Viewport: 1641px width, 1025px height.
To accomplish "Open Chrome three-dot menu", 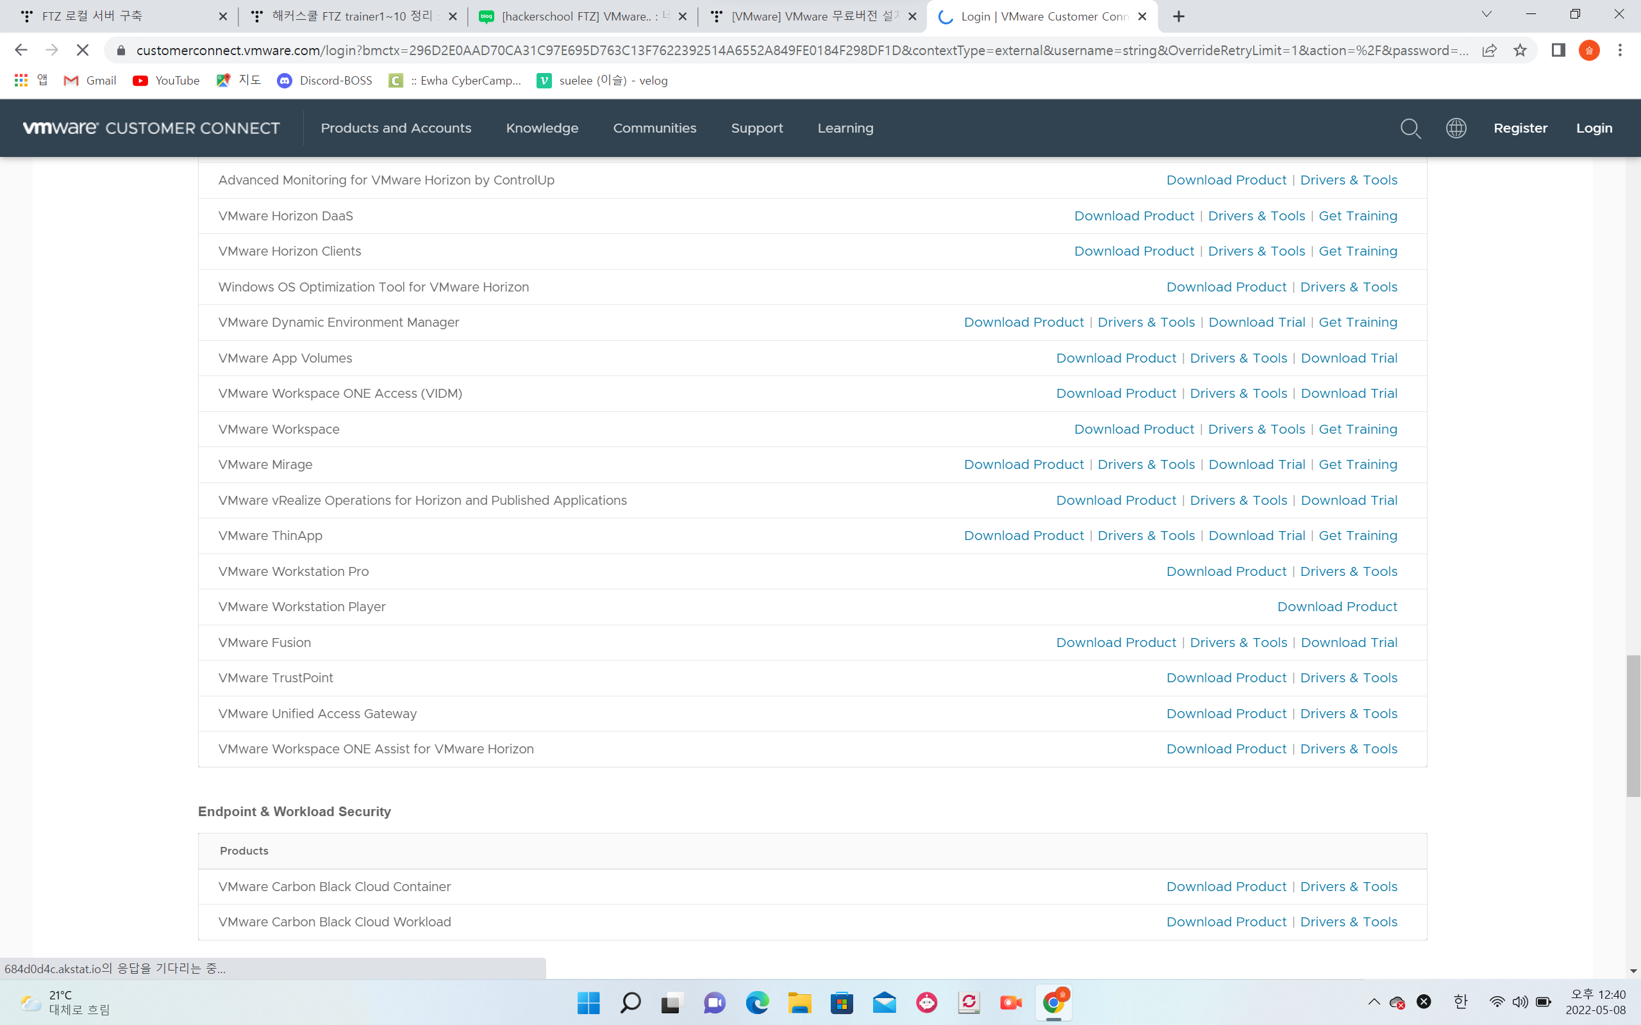I will point(1620,50).
